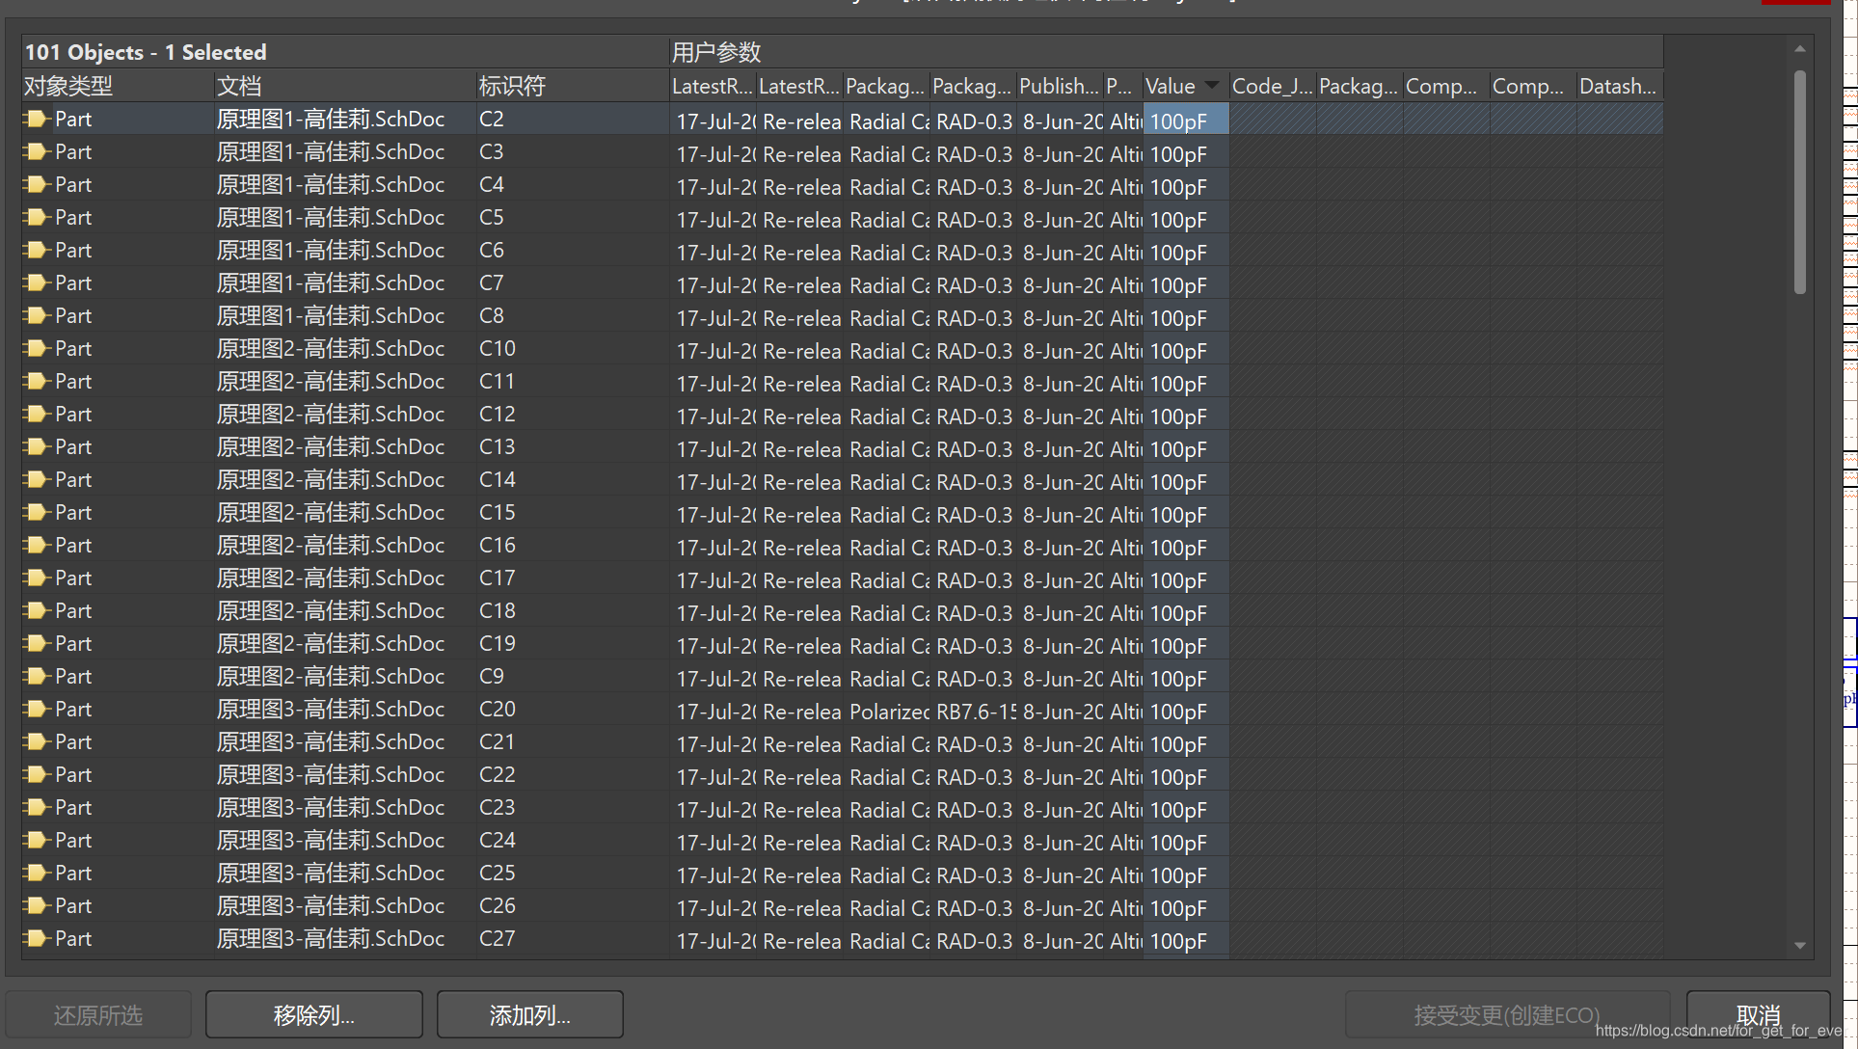
Task: Click the Datash... column header
Action: 1620,86
